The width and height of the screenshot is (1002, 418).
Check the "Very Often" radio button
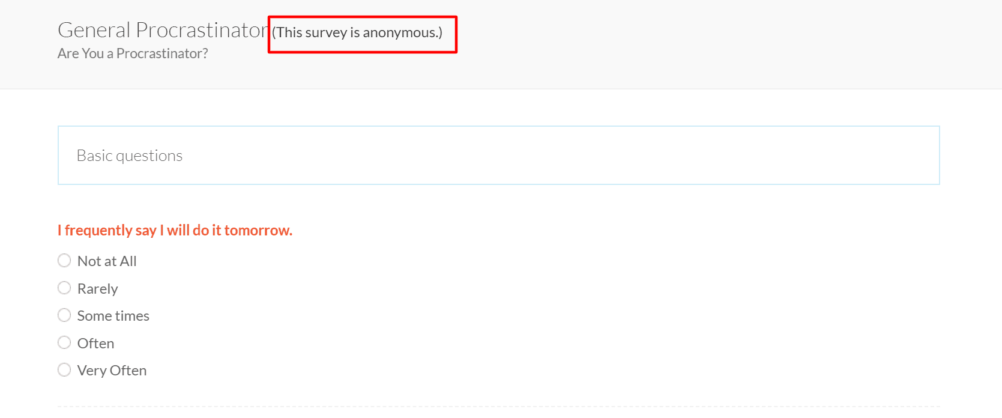64,370
